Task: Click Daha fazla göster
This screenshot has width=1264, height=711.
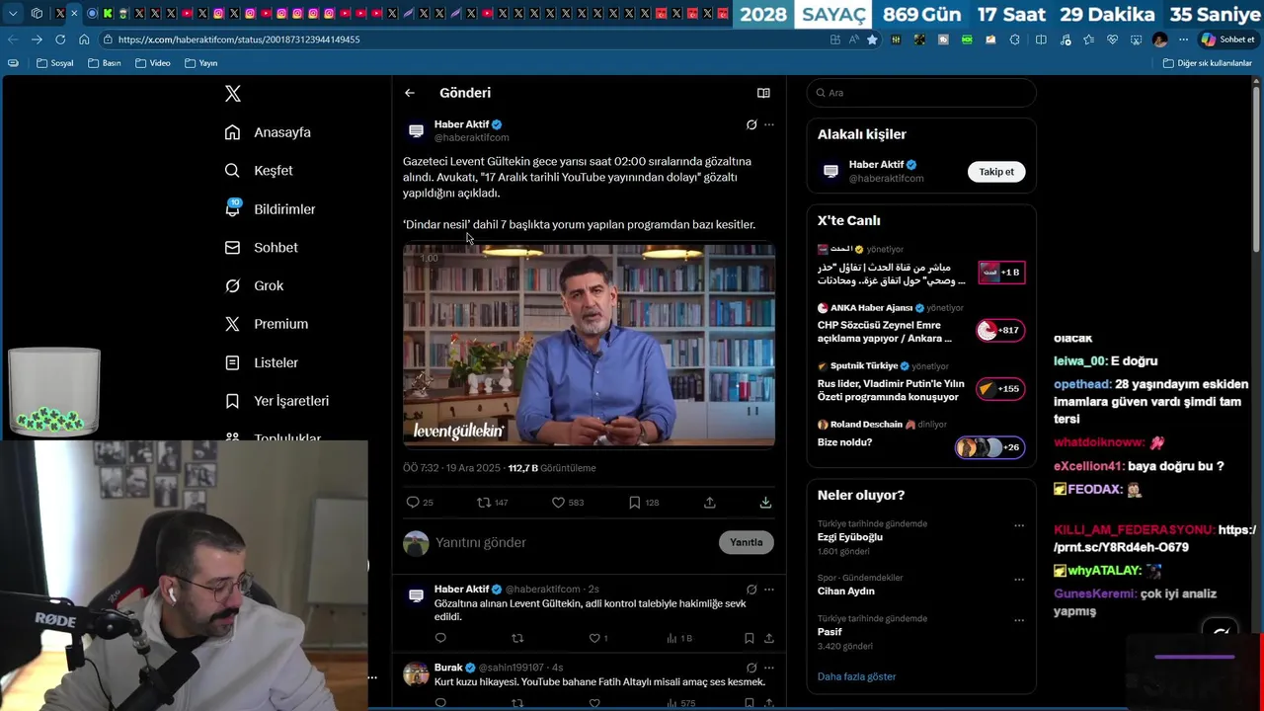Action: pyautogui.click(x=857, y=677)
